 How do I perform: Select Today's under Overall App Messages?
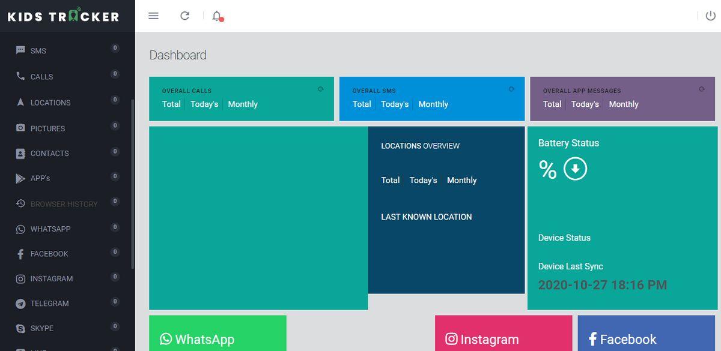(x=585, y=104)
